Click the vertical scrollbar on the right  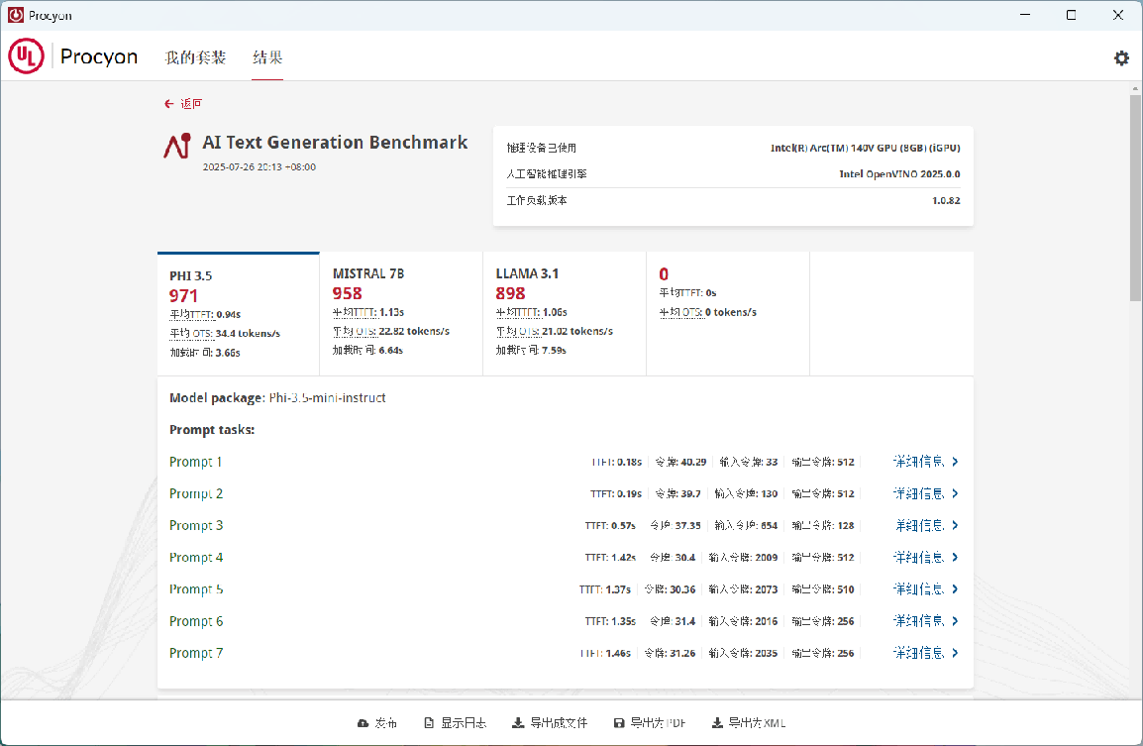point(1135,198)
